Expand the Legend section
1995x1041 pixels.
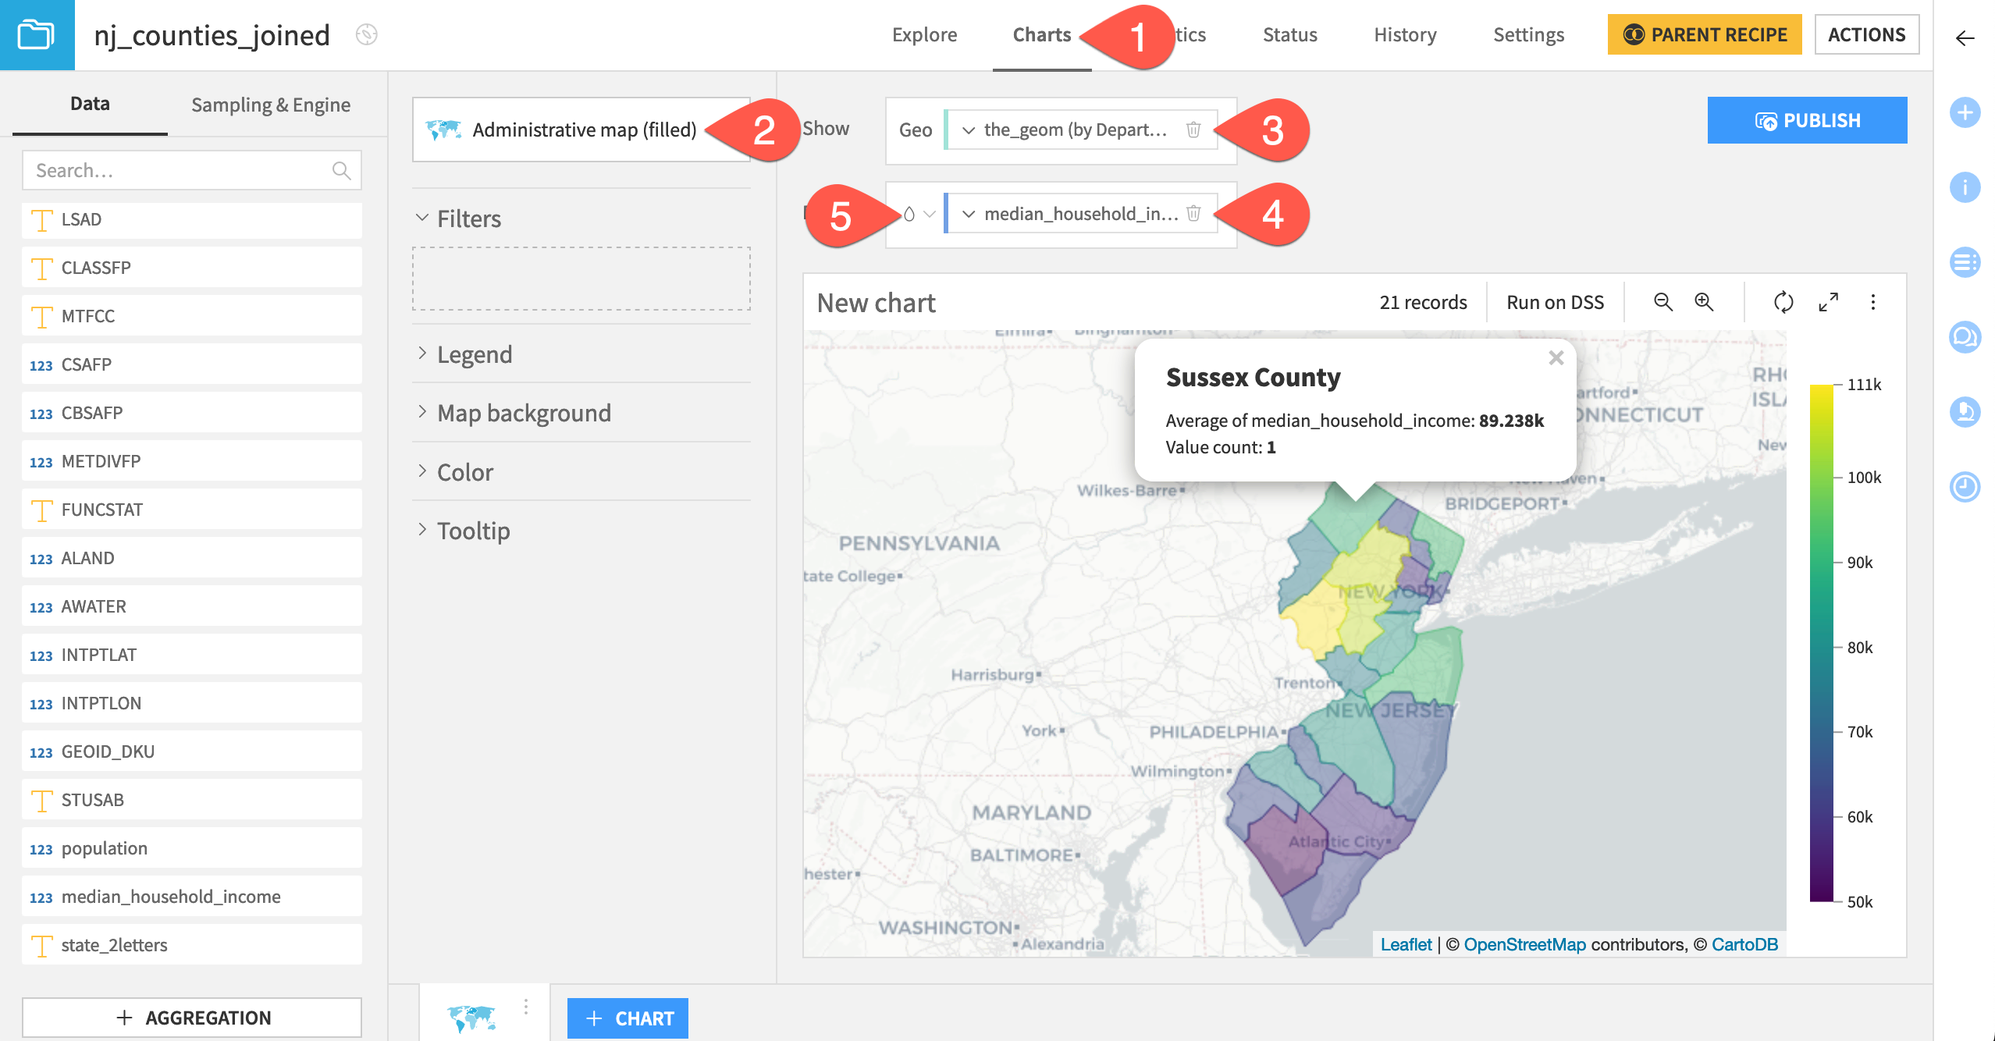475,354
